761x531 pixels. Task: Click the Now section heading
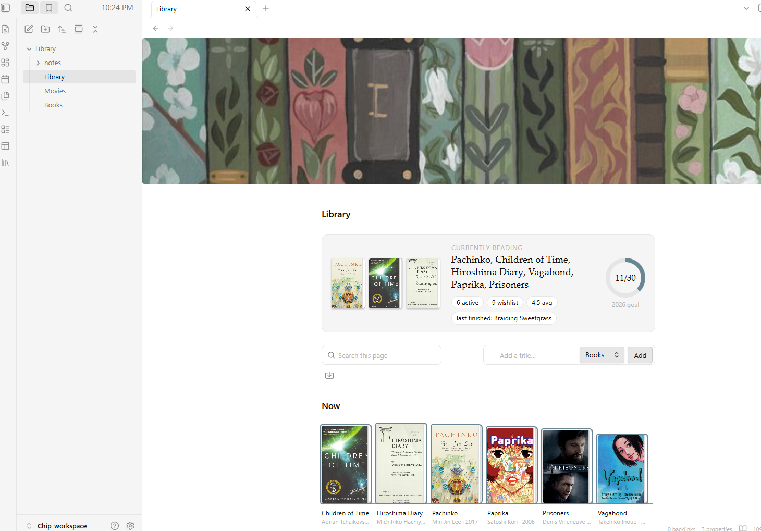pyautogui.click(x=331, y=406)
